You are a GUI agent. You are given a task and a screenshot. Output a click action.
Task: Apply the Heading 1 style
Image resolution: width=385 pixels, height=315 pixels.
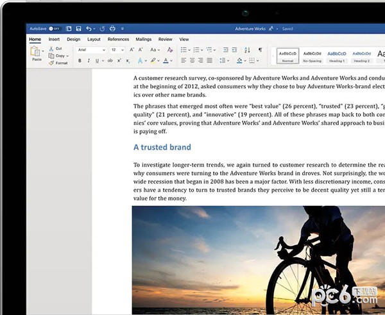tap(337, 56)
